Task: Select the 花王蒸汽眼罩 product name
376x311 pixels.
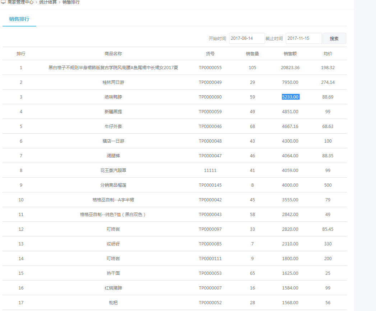Action: click(113, 171)
